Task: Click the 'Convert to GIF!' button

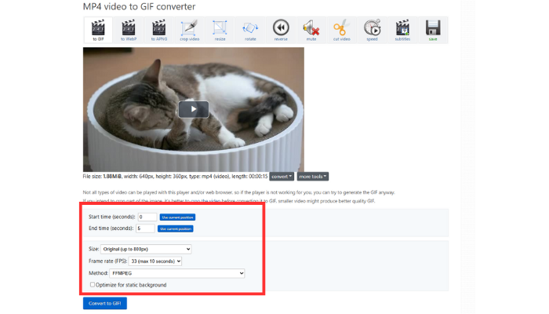Action: click(105, 304)
